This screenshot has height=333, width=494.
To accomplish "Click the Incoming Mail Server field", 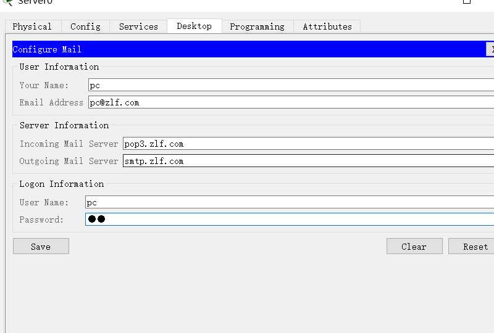I will tap(308, 144).
